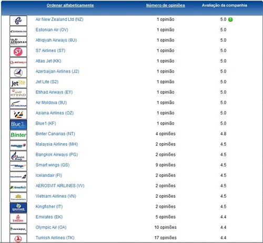Viewport: 263px width, 243px height.
Task: Open S7 Airlines (S7) link
Action: (50, 50)
